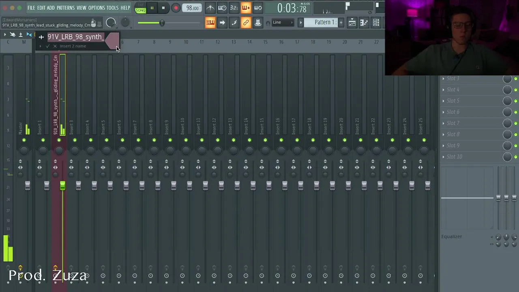Click the arrow left of Pattern 1
519x292 pixels.
pos(301,22)
